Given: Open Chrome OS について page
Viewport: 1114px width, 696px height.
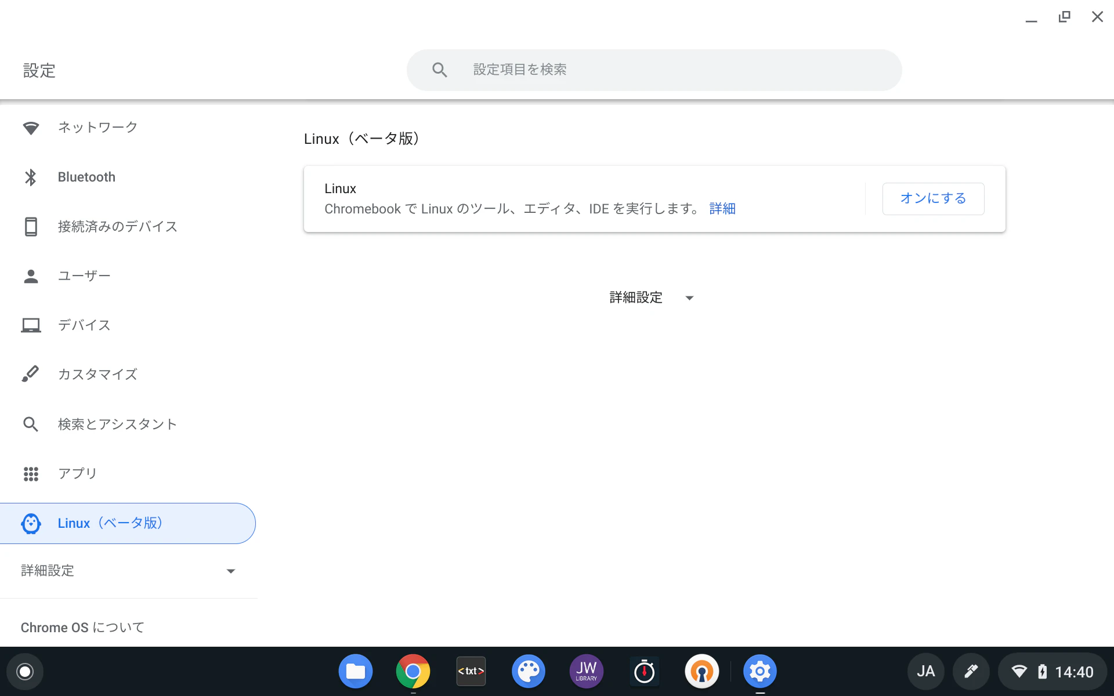Looking at the screenshot, I should pos(82,628).
